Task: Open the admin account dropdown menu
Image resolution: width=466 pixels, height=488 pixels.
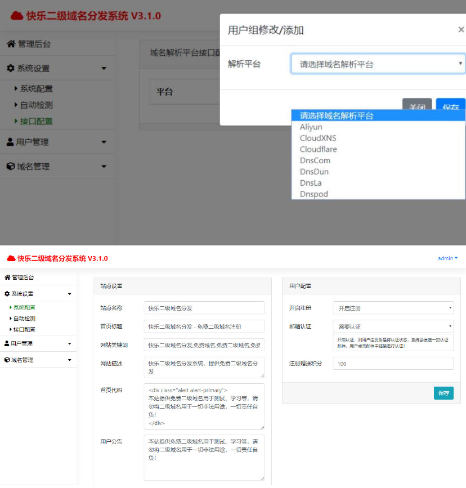Action: [x=447, y=258]
